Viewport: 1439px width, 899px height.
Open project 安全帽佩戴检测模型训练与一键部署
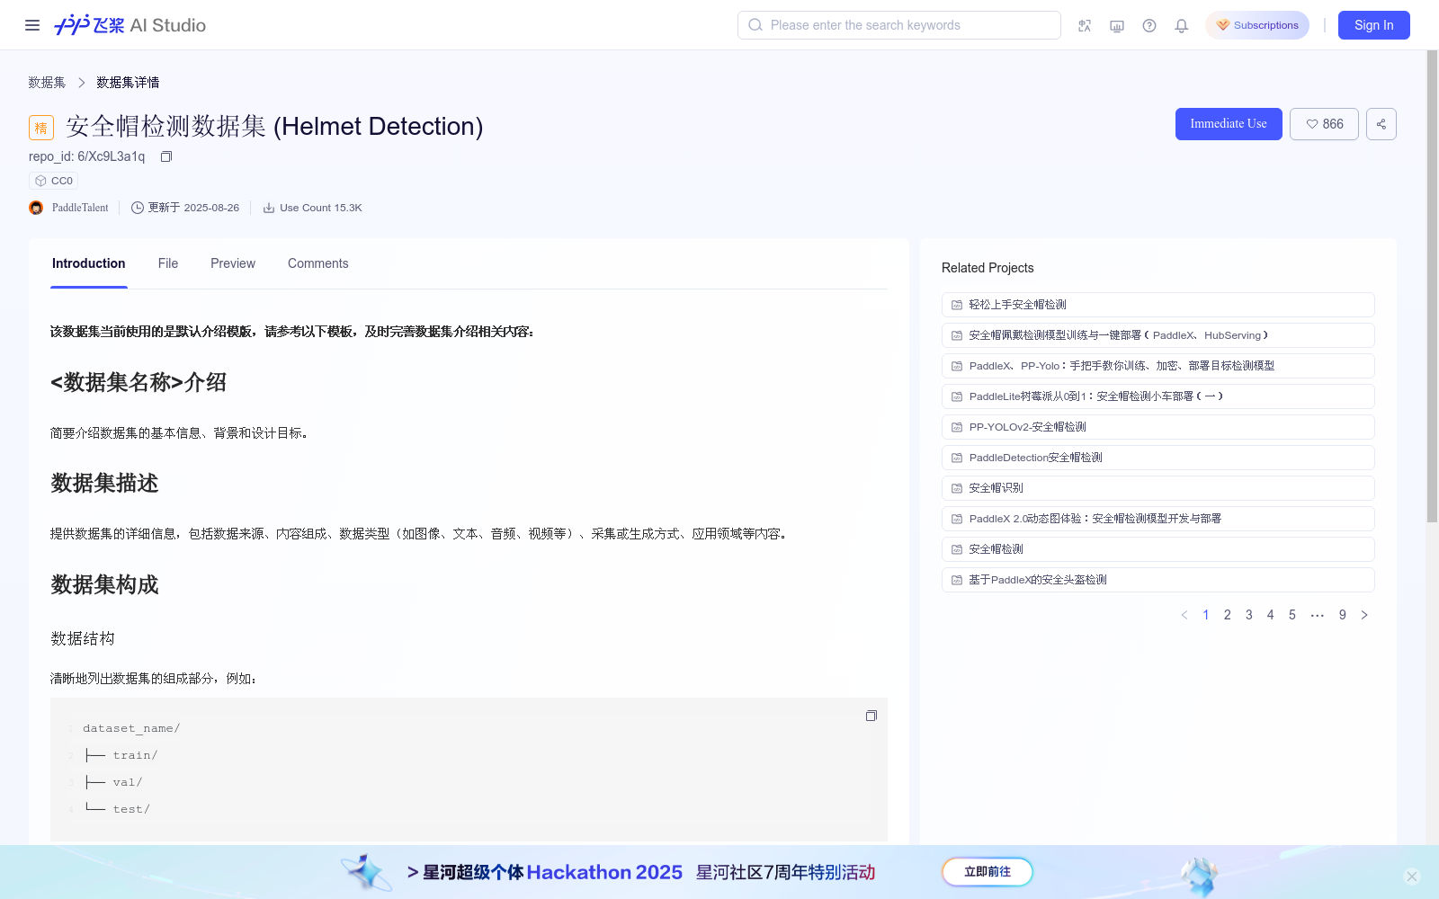coord(1158,335)
